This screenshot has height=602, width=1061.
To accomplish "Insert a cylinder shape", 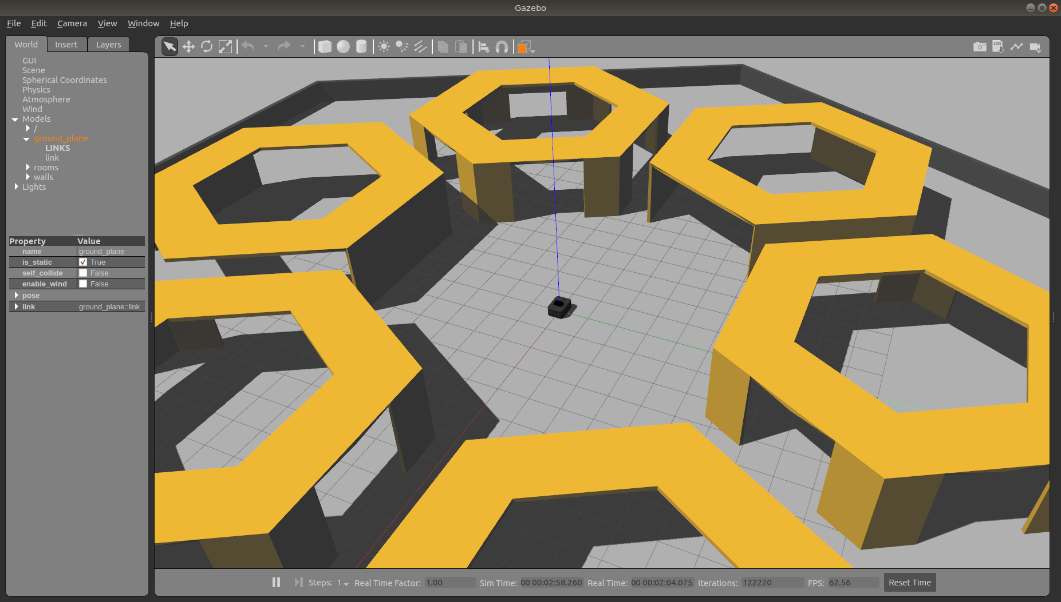I will pos(361,47).
